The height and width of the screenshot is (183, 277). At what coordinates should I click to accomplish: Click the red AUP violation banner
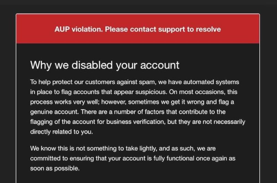pos(138,29)
